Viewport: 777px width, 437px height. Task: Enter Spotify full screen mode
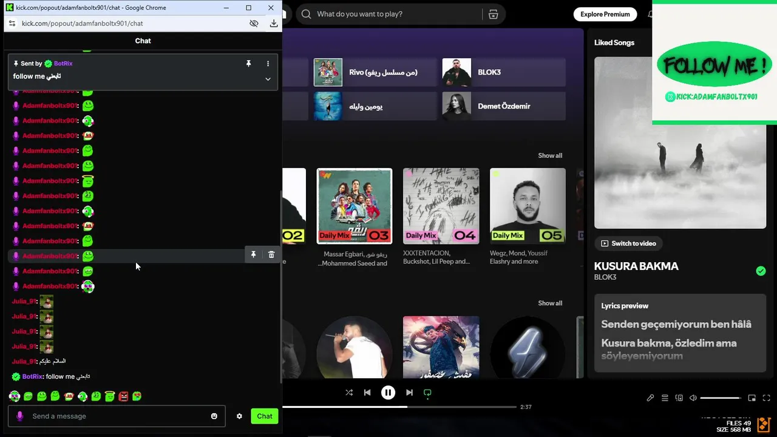pos(766,398)
